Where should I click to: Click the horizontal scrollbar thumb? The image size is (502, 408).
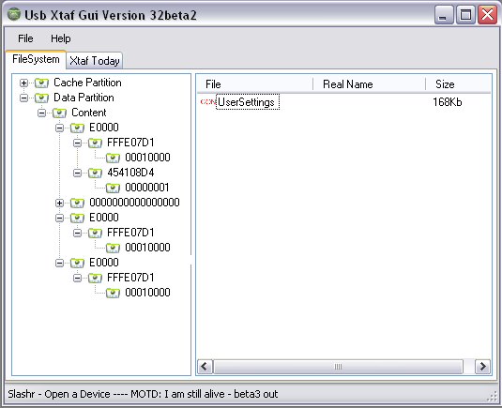pyautogui.click(x=338, y=367)
